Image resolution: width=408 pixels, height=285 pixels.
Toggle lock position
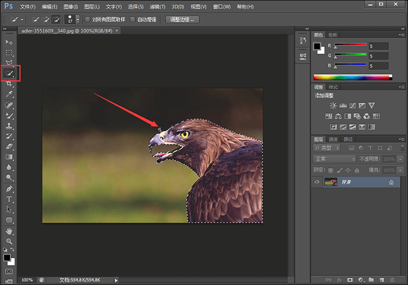coord(348,170)
